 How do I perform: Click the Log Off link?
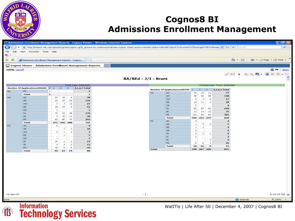pos(20,70)
